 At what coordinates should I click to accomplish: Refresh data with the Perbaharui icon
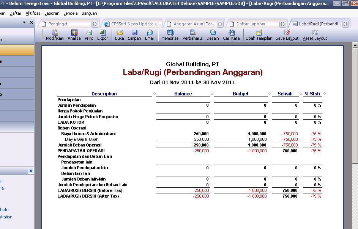(192, 35)
